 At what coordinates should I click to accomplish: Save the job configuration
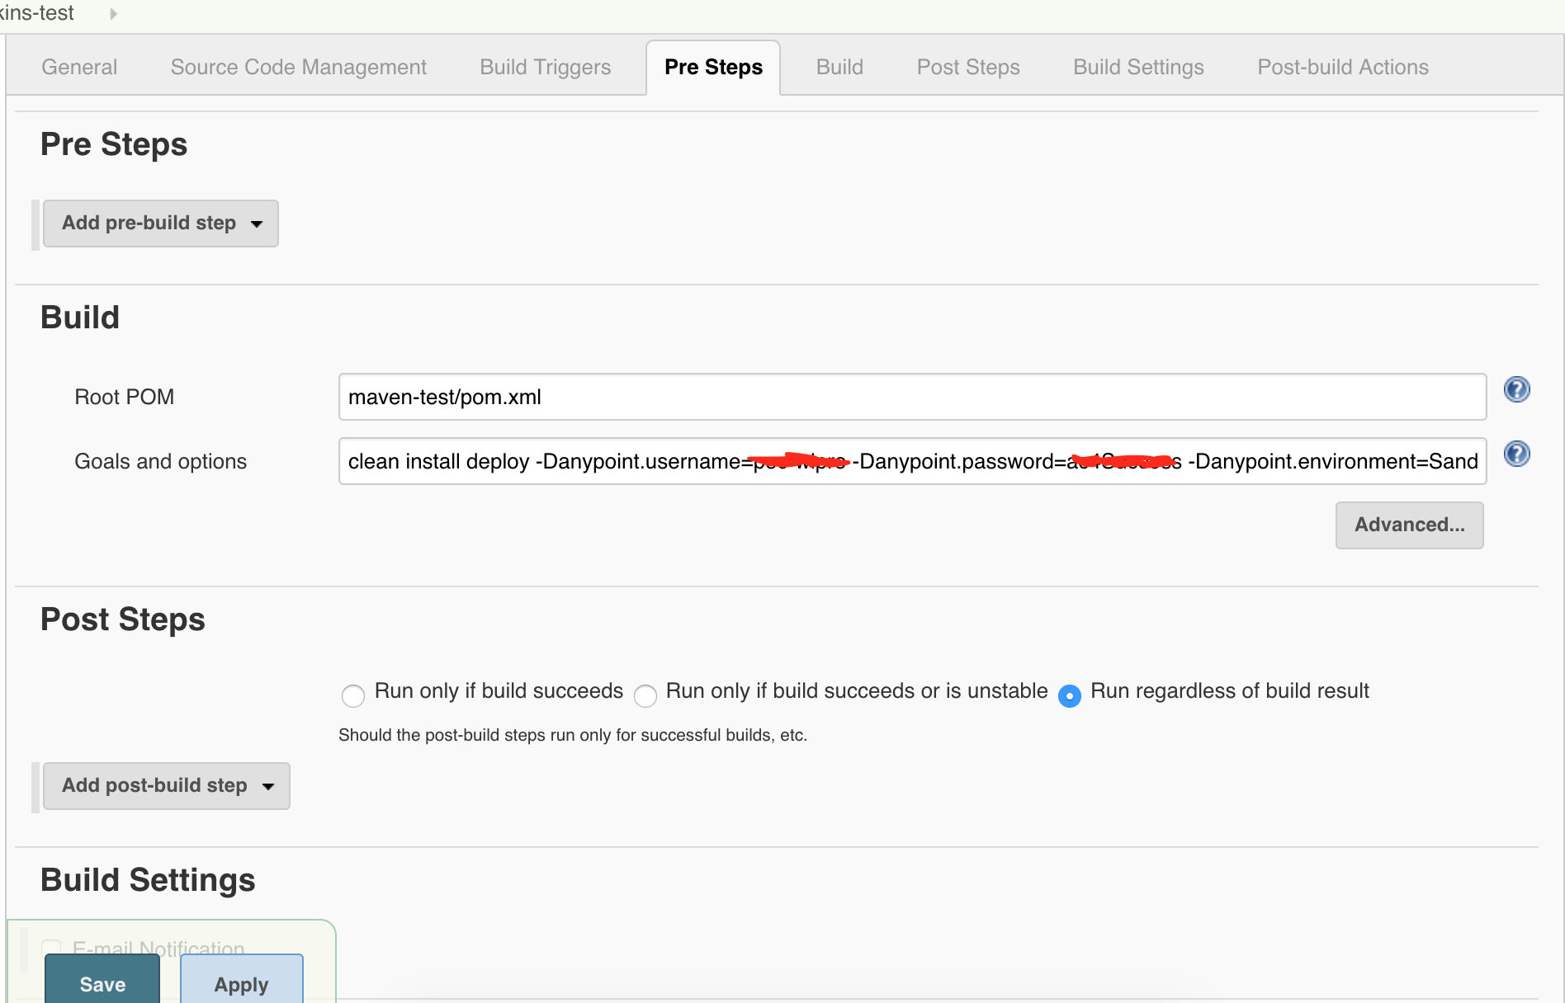point(102,983)
